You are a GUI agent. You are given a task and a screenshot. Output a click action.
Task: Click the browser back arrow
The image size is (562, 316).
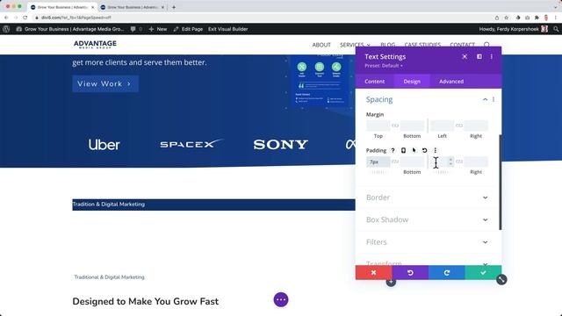[x=6, y=18]
